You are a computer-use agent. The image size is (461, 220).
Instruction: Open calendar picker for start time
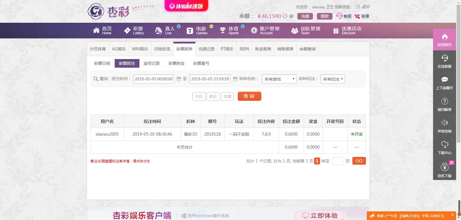click(x=179, y=79)
